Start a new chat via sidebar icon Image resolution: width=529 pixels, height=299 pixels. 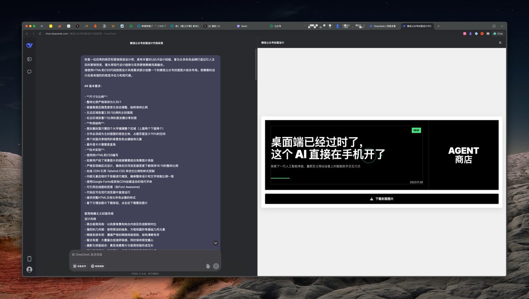coord(30,71)
